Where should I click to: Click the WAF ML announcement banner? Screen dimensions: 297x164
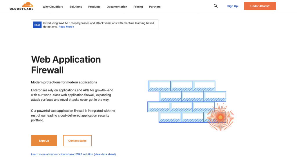pyautogui.click(x=95, y=25)
